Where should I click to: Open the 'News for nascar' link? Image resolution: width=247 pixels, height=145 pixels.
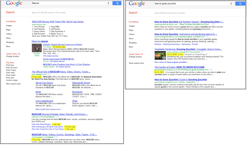pos(40,41)
